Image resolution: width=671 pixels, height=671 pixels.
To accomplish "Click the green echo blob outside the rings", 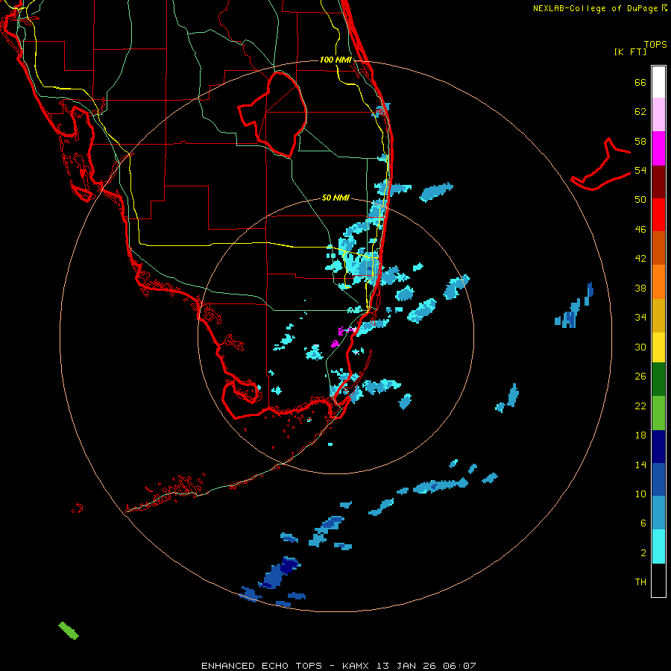I will click(69, 631).
